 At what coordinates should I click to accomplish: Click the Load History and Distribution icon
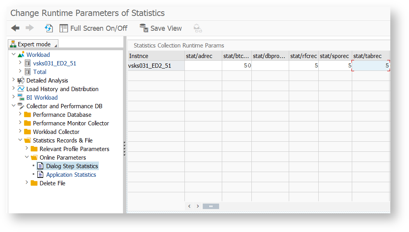21,89
